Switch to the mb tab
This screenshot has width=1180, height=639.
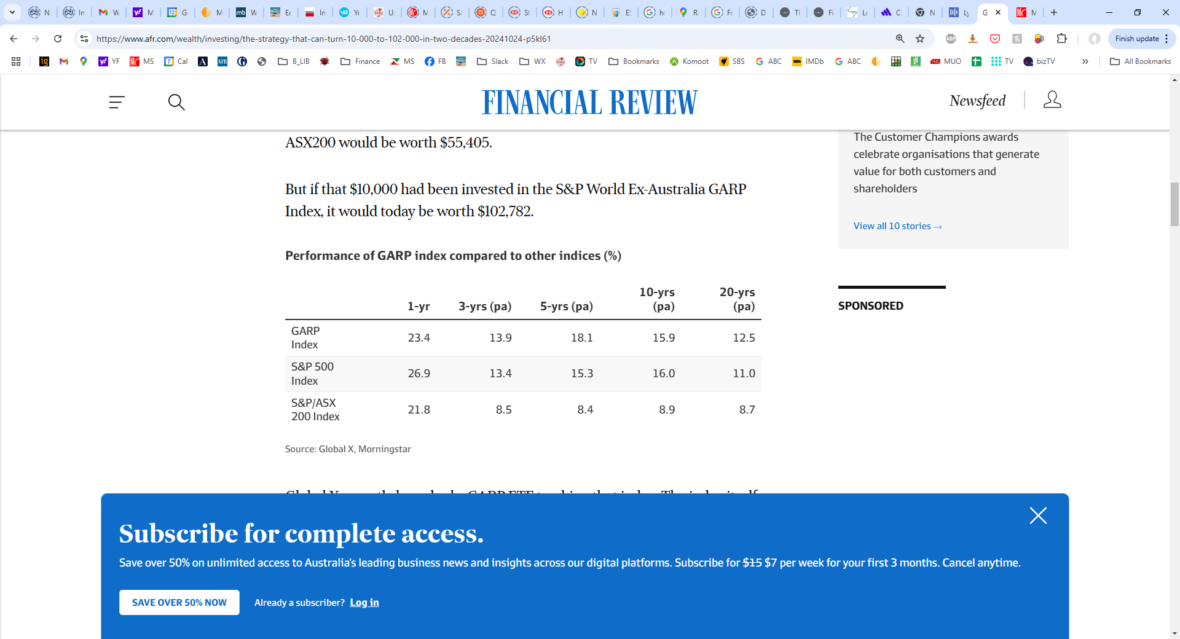coord(246,12)
